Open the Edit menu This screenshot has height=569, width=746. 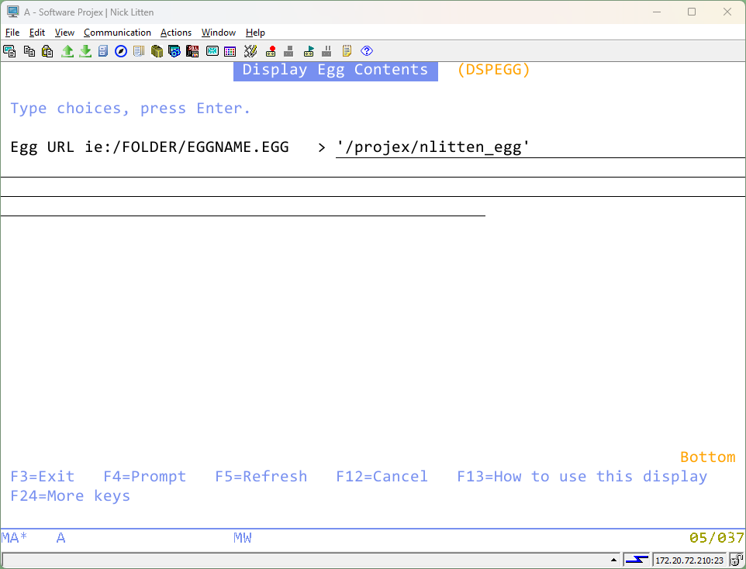(37, 33)
